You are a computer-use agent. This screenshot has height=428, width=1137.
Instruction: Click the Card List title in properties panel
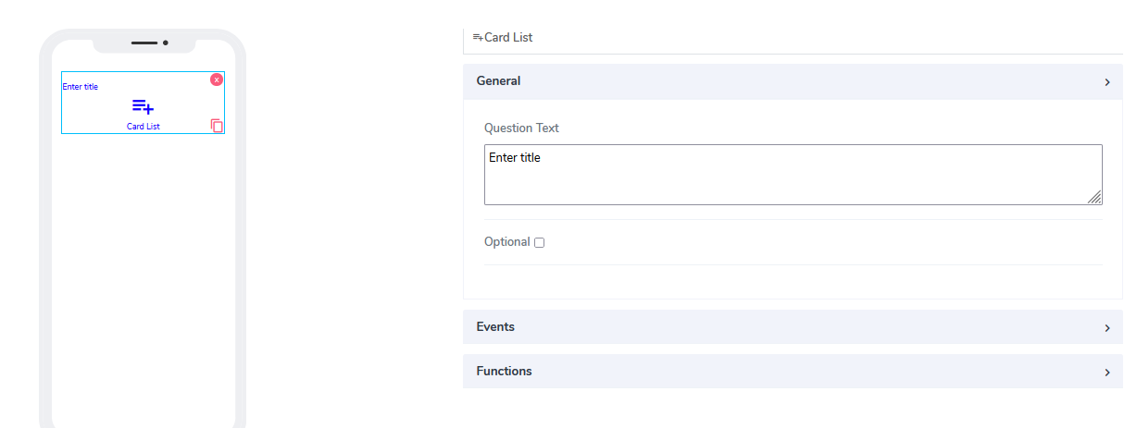coord(508,38)
